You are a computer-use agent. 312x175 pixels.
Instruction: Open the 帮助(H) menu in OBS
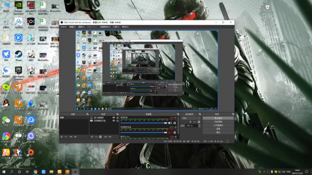coord(125,27)
